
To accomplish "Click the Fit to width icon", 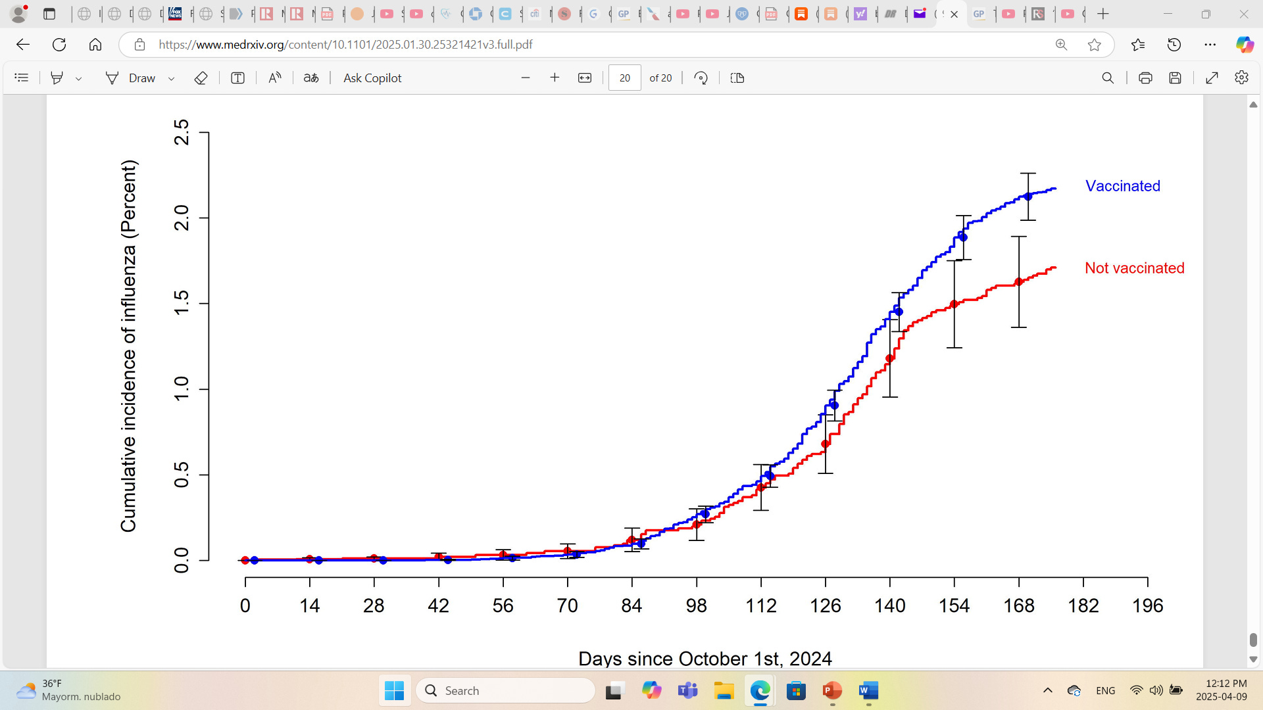I will click(x=584, y=78).
